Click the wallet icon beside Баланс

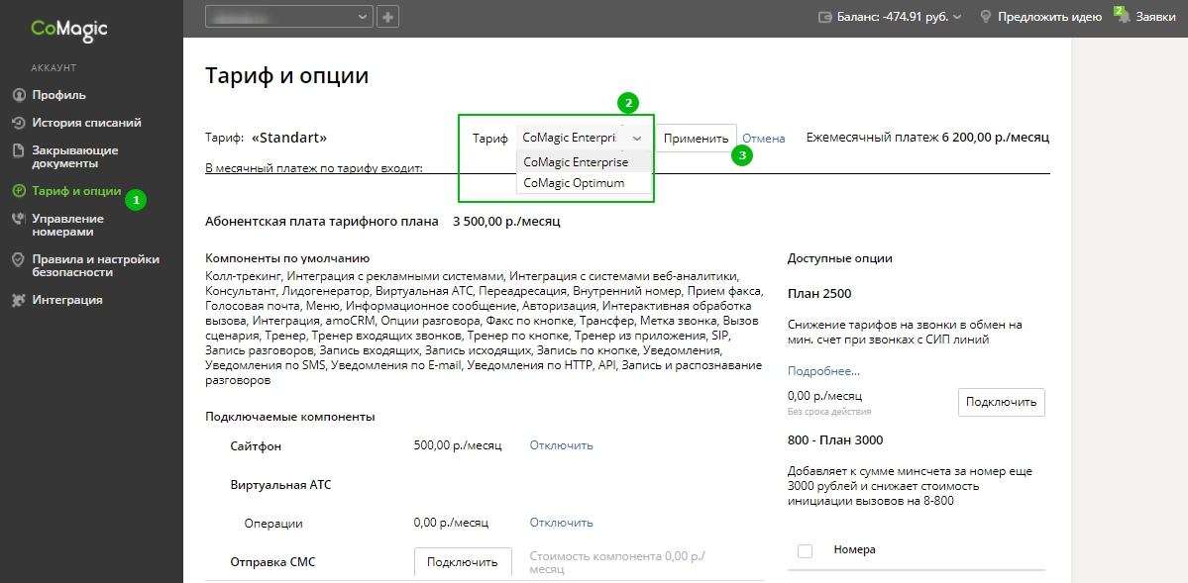[825, 16]
